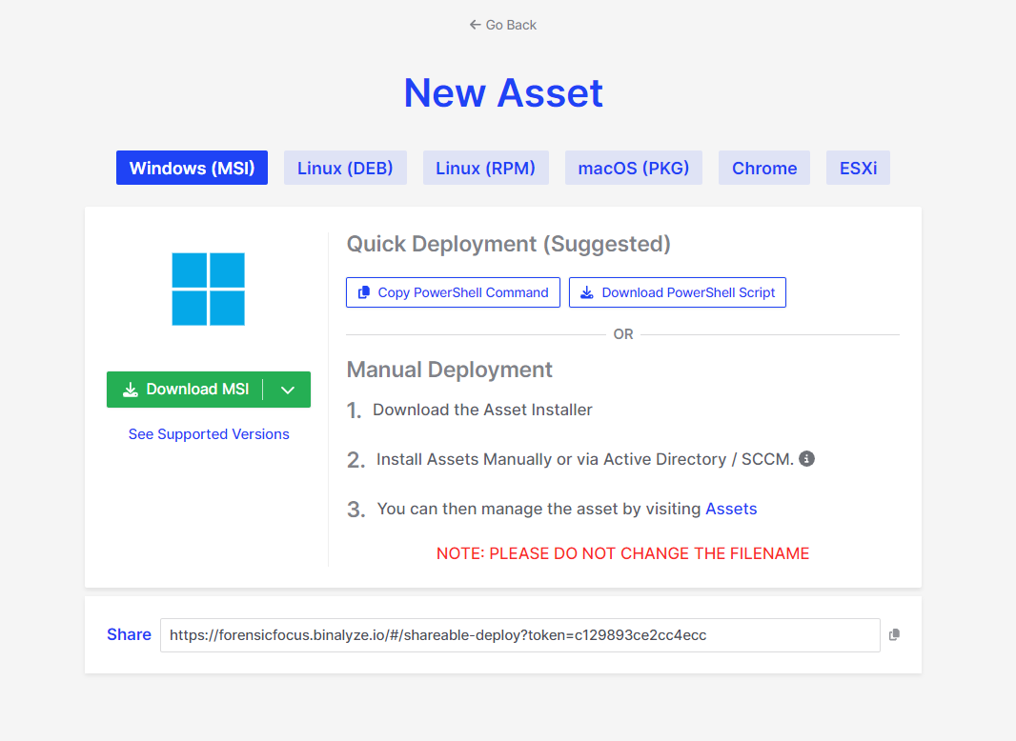Click the Windows logo image
Image resolution: width=1016 pixels, height=741 pixels.
tap(208, 289)
